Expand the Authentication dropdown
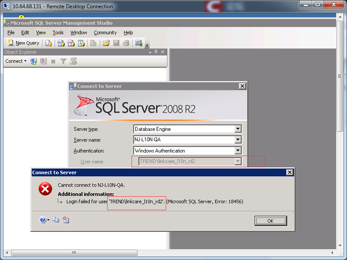 tap(238, 150)
